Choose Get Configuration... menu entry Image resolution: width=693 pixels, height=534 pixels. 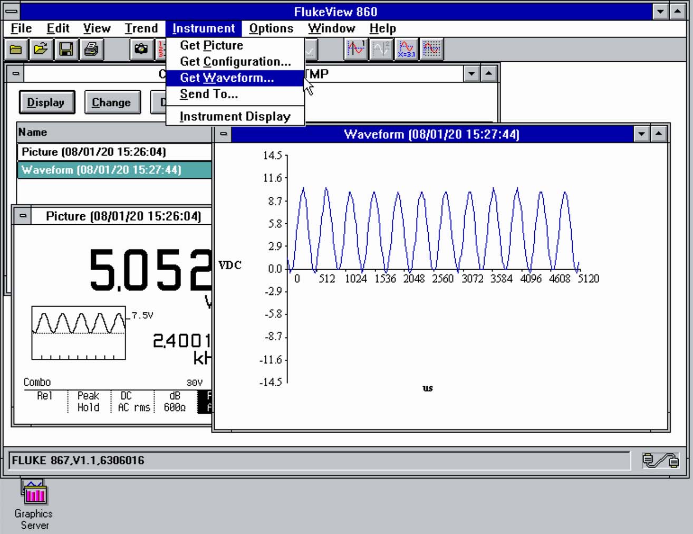pos(235,62)
